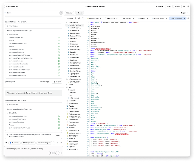The image size is (195, 162).
Task: Refresh suggestions with the circular arrow icon
Action: point(6,143)
